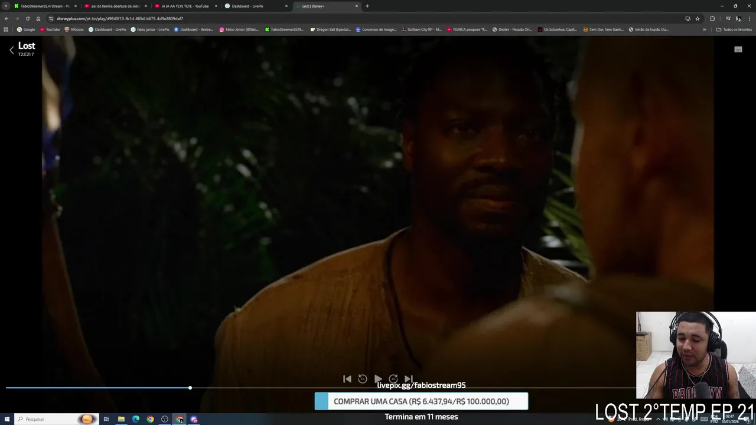Click the COMPRAR UMA CASA donation goal bar

click(x=421, y=401)
